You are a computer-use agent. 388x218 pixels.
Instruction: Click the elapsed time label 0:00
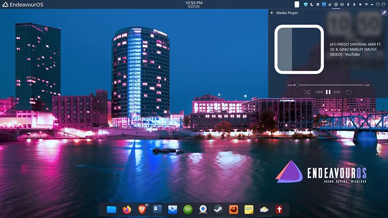tap(290, 85)
